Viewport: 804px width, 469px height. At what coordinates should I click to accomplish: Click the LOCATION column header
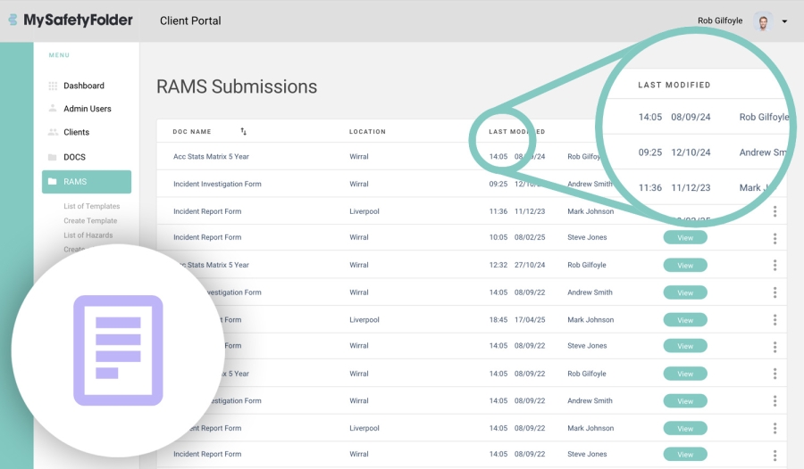point(367,132)
